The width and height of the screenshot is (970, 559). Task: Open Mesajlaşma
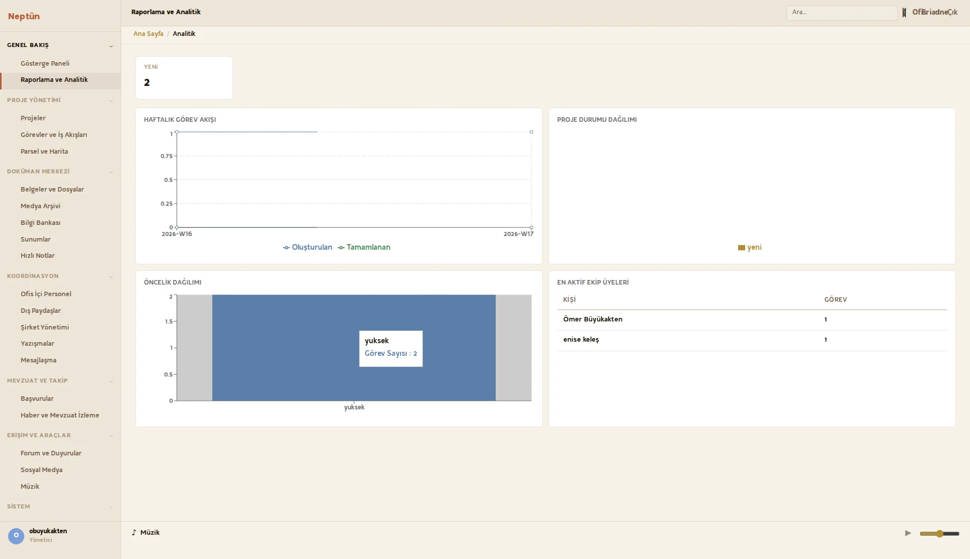pyautogui.click(x=60, y=360)
